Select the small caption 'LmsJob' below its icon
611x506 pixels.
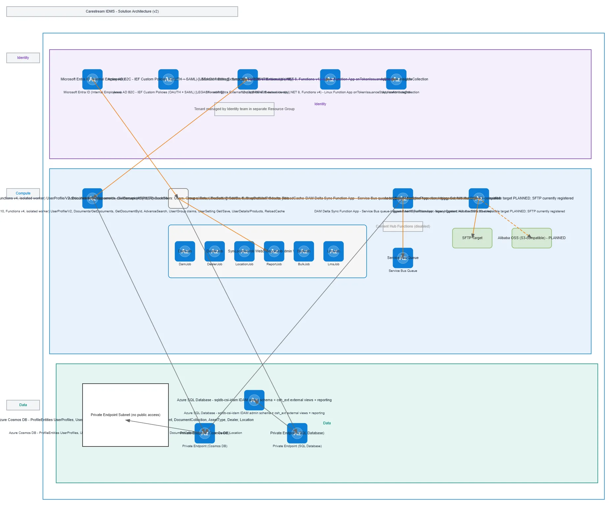[x=334, y=264]
